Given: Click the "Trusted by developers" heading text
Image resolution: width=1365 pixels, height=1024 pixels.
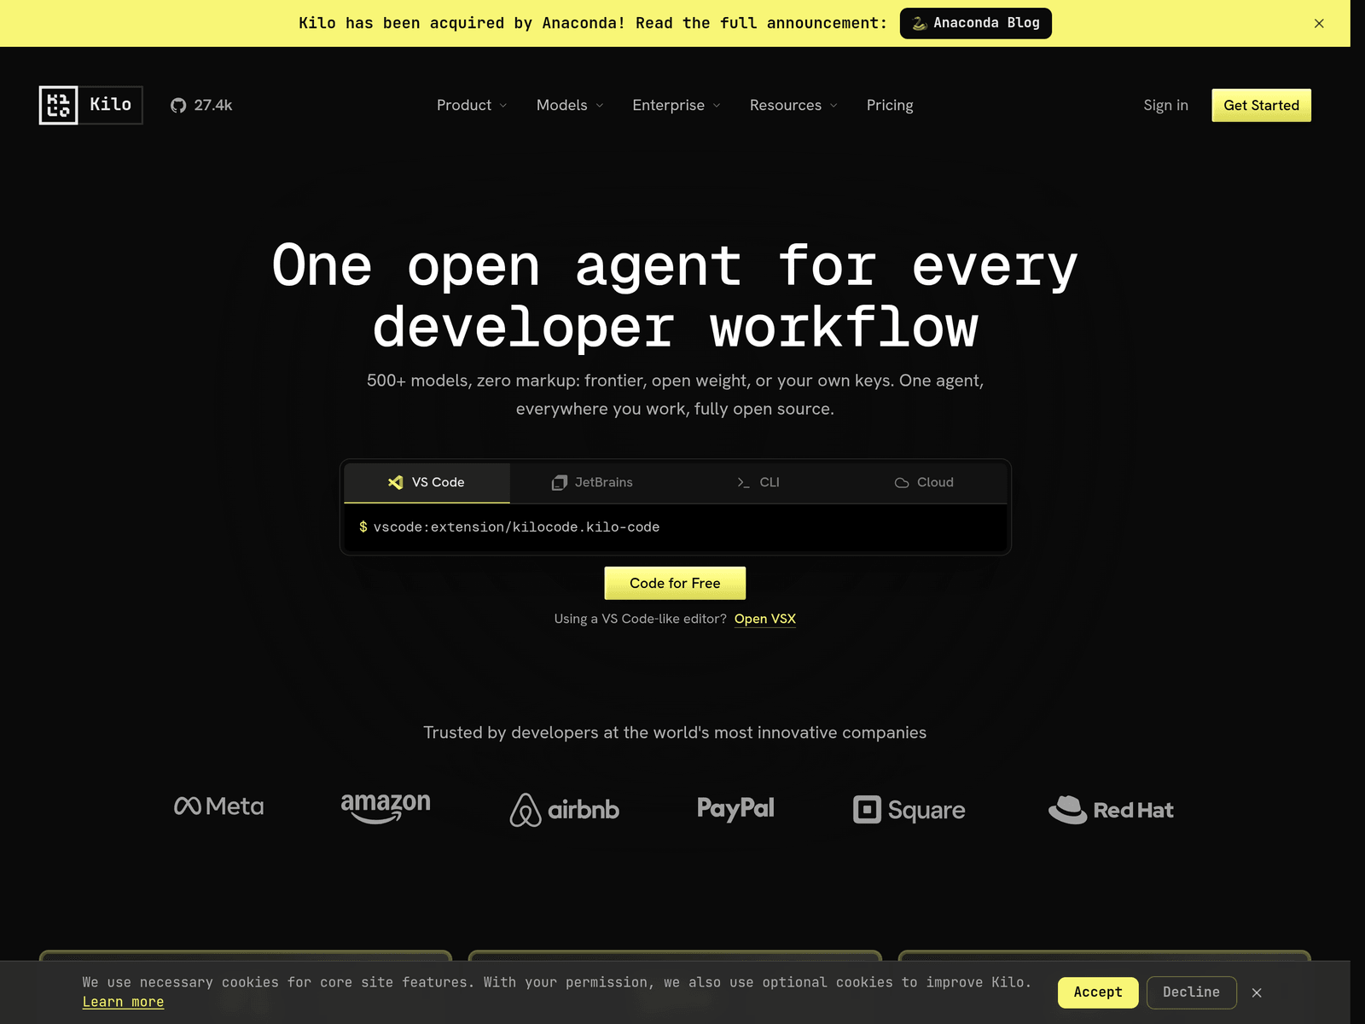Looking at the screenshot, I should pos(675,732).
